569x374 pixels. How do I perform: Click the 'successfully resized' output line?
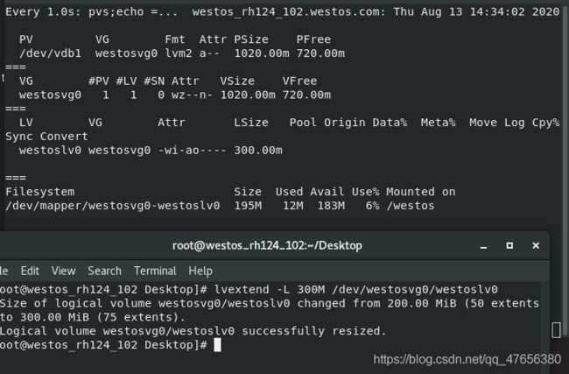coord(193,331)
